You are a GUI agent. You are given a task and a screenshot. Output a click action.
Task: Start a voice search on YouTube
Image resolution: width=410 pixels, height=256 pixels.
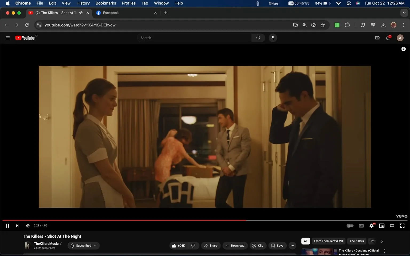point(273,38)
